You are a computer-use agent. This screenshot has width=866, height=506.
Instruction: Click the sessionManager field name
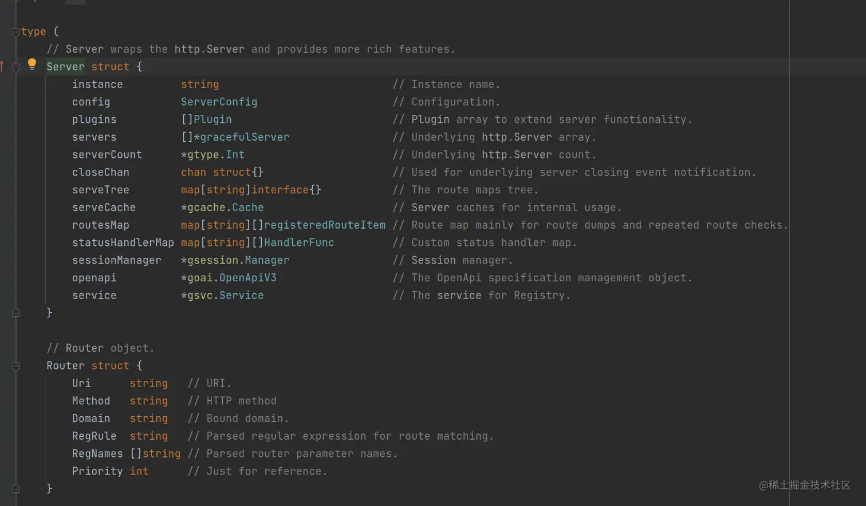[116, 261]
